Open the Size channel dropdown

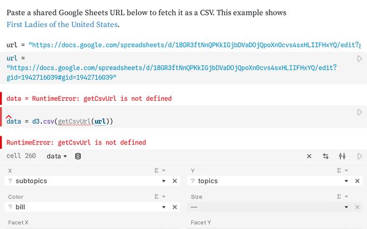(x=270, y=207)
